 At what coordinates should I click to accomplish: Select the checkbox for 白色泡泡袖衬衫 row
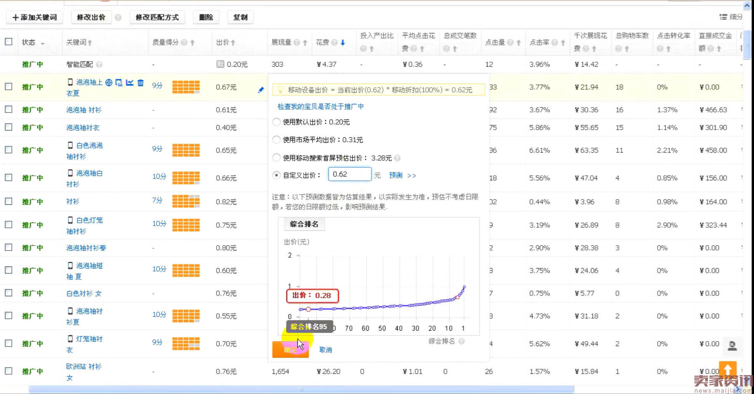pyautogui.click(x=8, y=150)
